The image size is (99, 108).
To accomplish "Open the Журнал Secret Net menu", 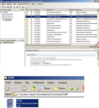I will [24, 4].
